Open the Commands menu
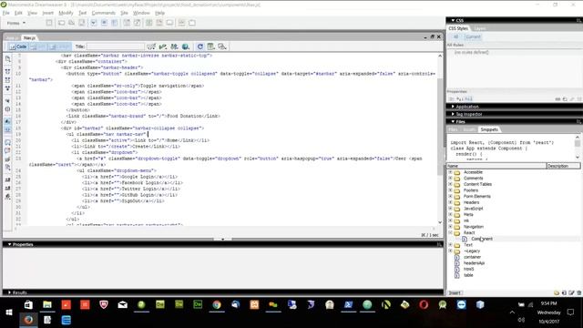The width and height of the screenshot is (583, 328). tap(103, 13)
